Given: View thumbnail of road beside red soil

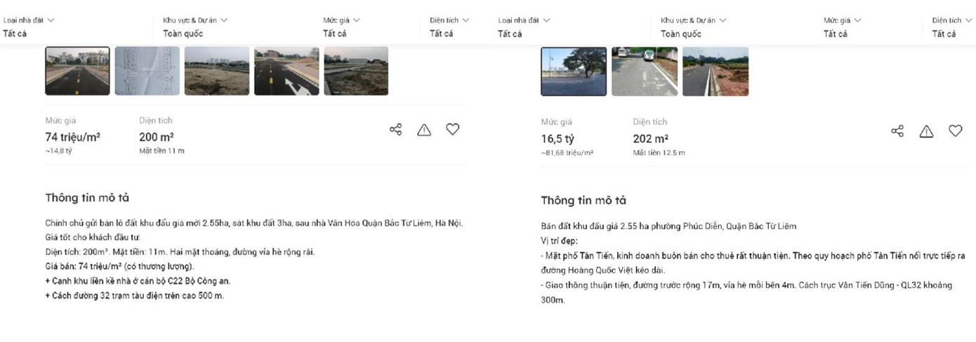Looking at the screenshot, I should [715, 71].
